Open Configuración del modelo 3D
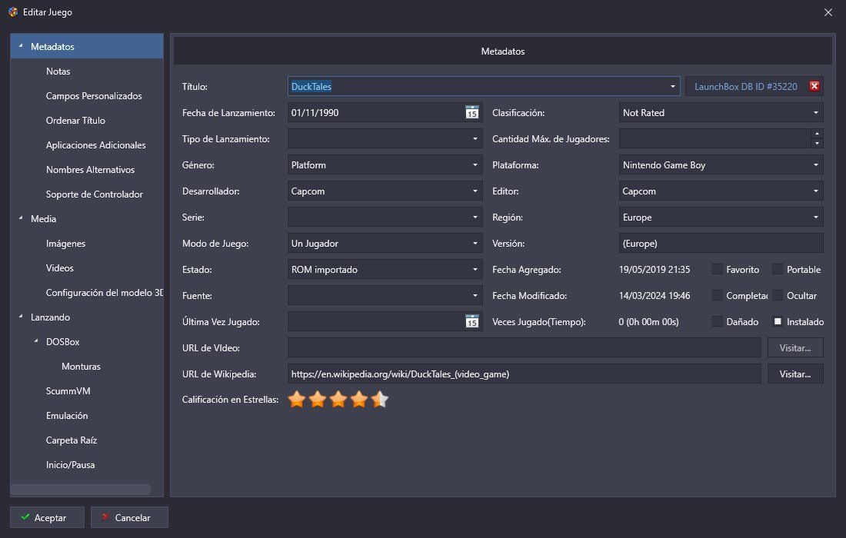 pyautogui.click(x=105, y=293)
